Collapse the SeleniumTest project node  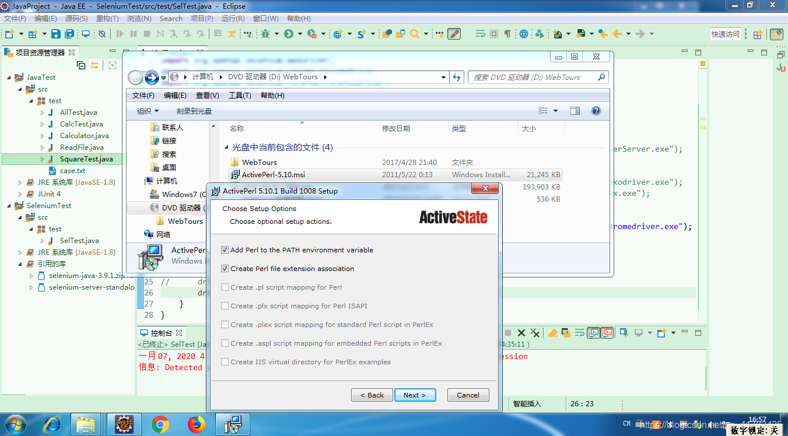pos(9,206)
